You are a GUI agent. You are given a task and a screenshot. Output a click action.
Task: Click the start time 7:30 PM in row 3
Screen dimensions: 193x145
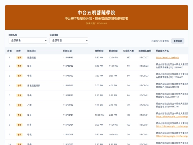pyautogui.click(x=99, y=76)
